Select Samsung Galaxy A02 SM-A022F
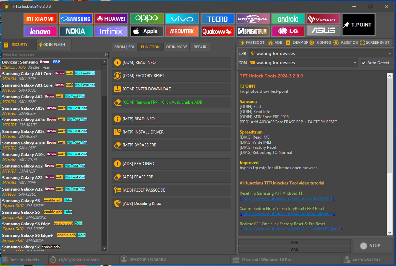This screenshot has height=266, width=396. 51,99
